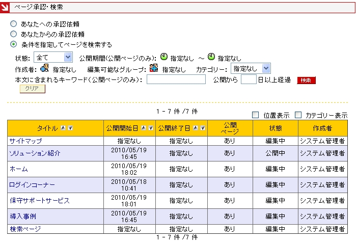Click the 状態 column header

pos(276,128)
